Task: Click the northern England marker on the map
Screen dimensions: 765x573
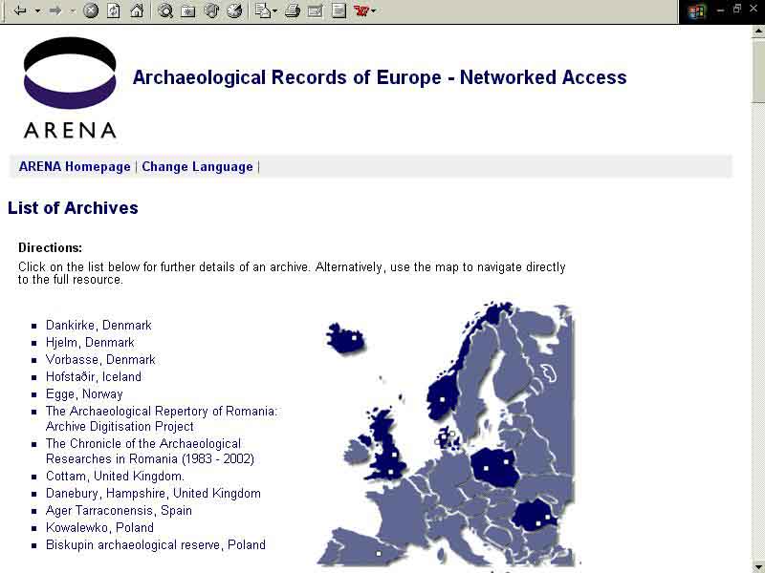Action: click(x=394, y=456)
